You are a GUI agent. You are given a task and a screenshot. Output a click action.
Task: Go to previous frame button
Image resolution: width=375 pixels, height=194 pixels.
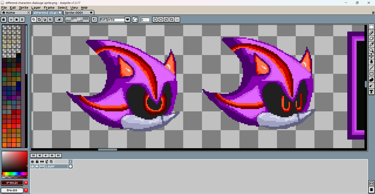(40, 156)
